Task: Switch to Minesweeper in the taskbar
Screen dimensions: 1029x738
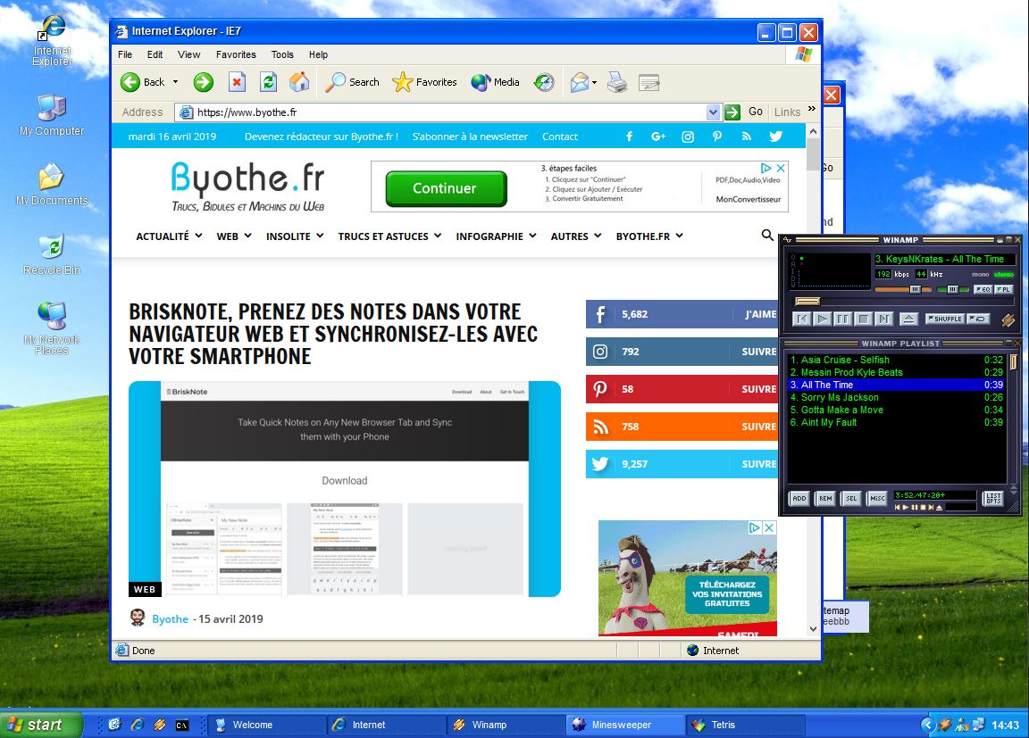Action: pos(624,725)
